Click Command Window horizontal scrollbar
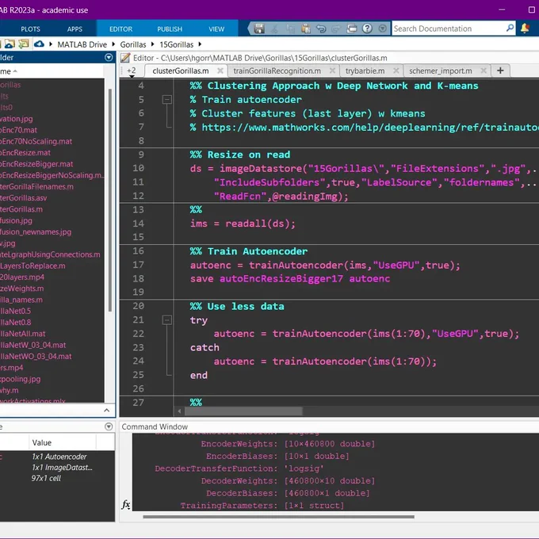The width and height of the screenshot is (539, 539). [x=278, y=517]
